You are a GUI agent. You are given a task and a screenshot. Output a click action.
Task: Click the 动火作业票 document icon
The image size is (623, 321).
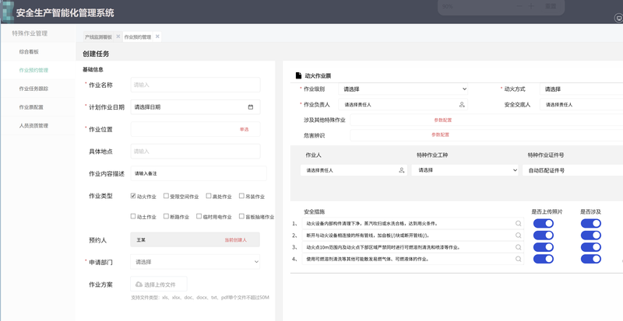coord(298,75)
